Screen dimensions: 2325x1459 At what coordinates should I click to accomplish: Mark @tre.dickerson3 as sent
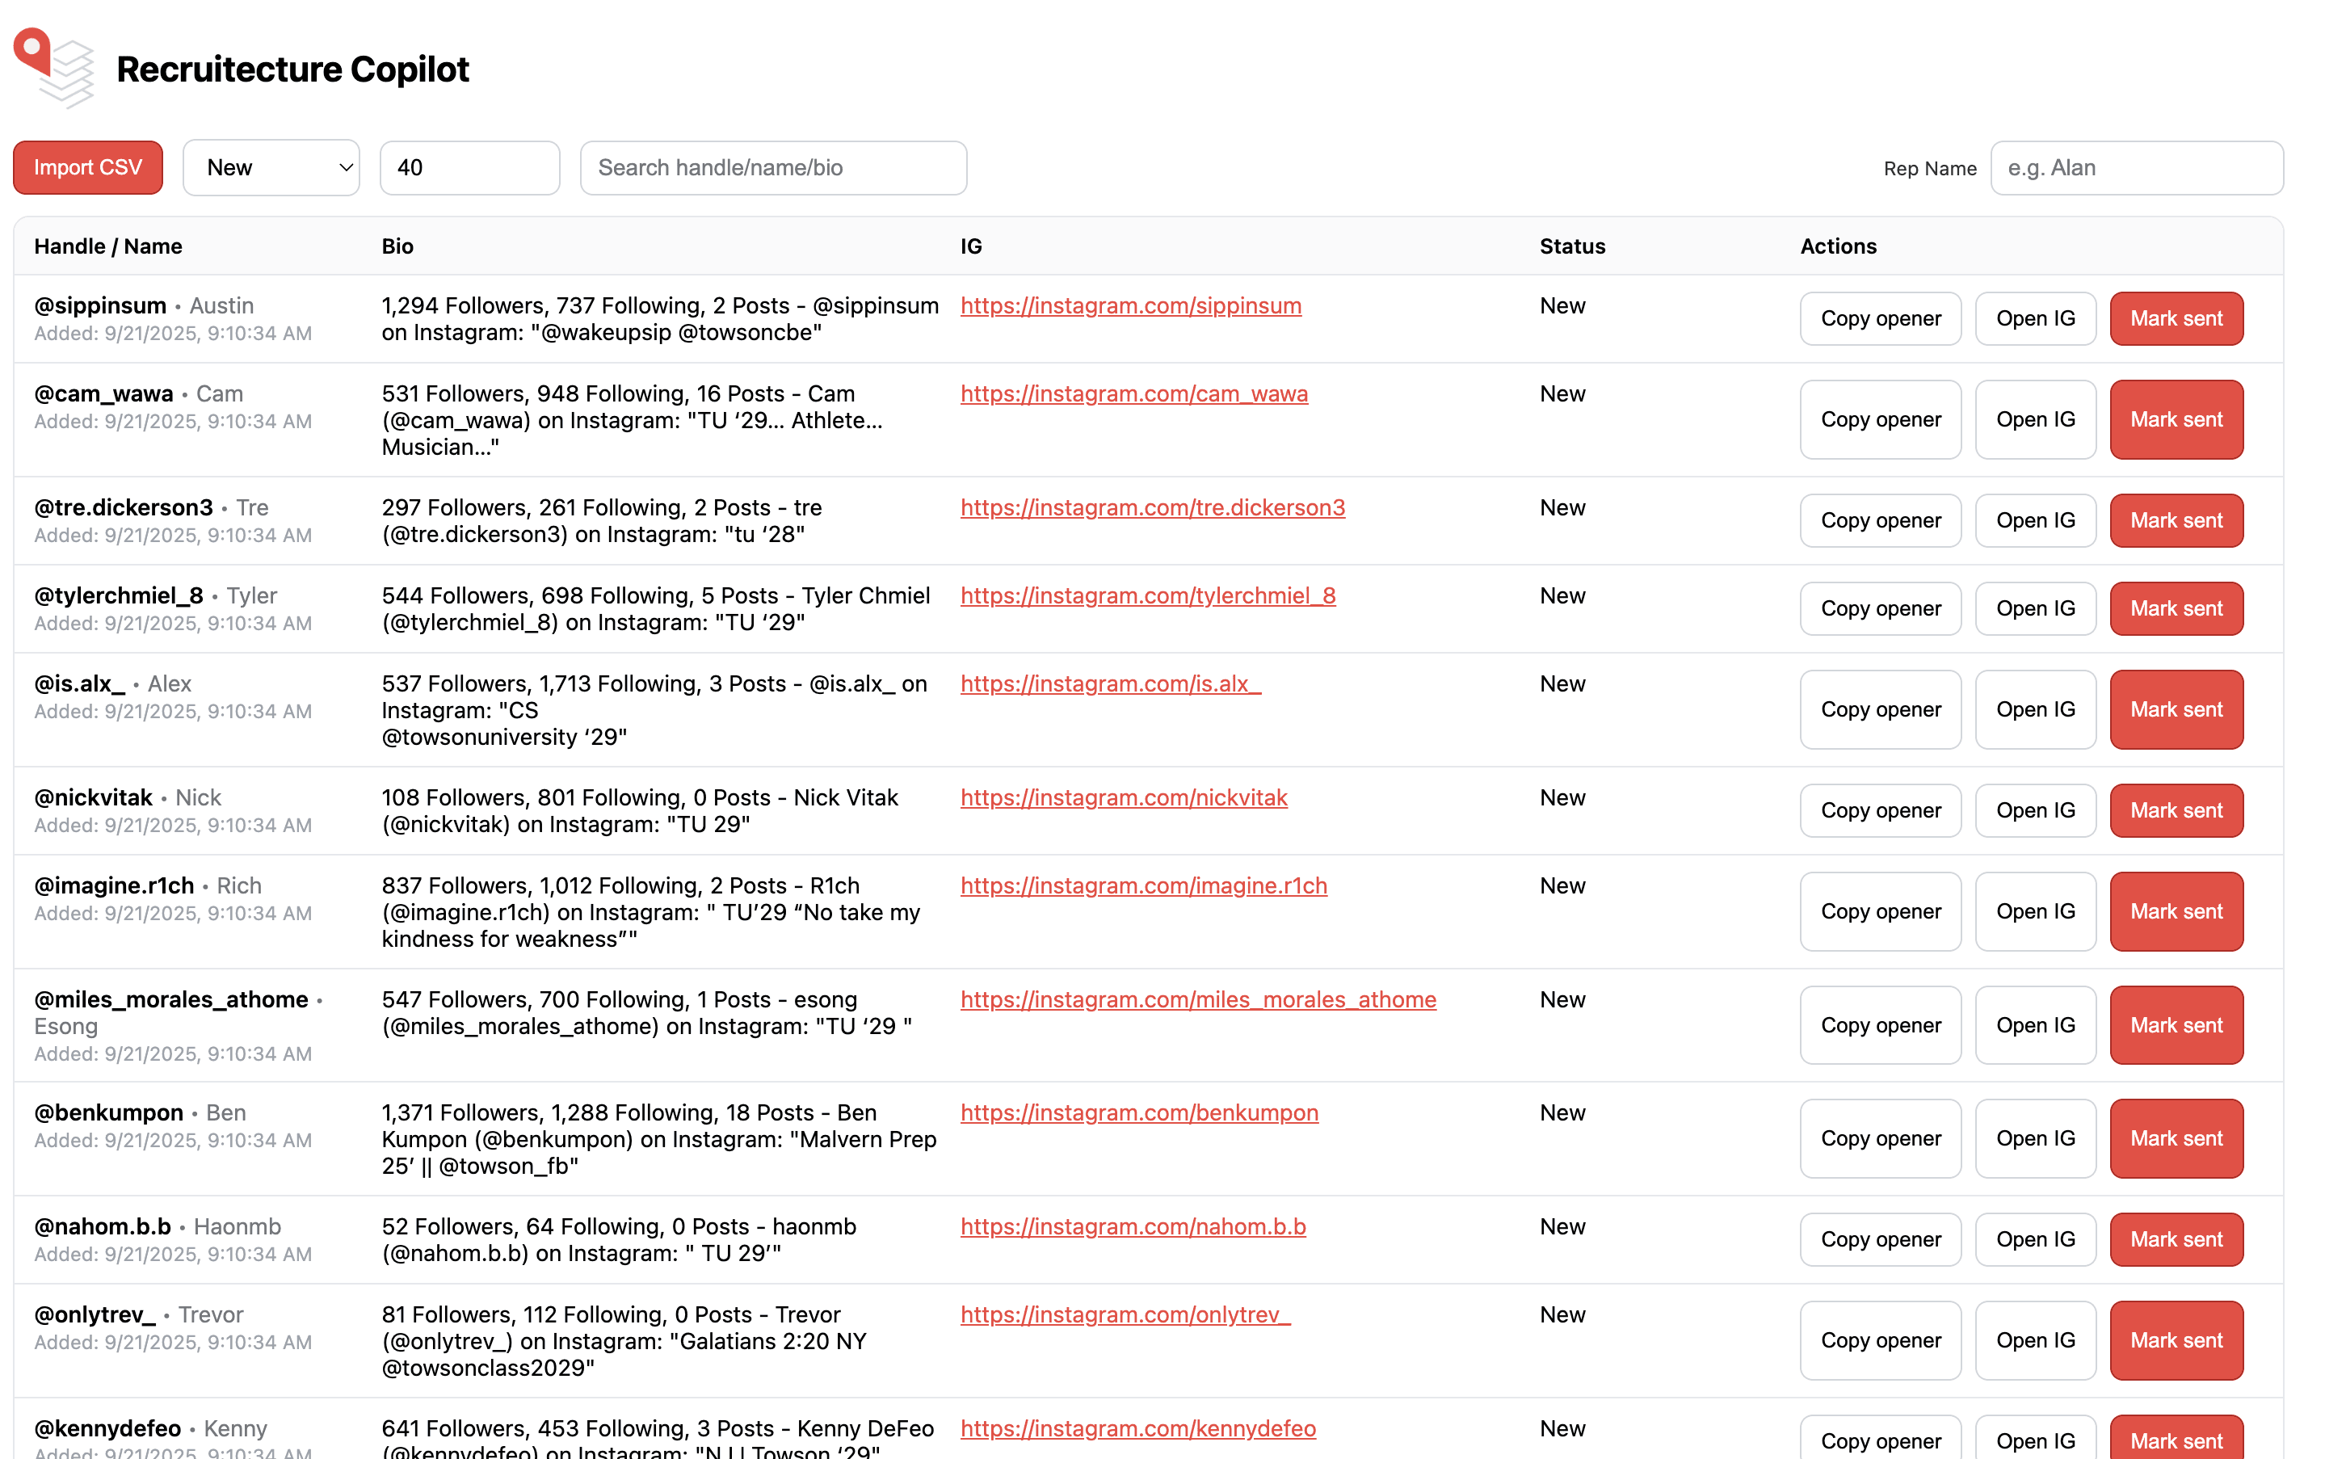coord(2176,521)
